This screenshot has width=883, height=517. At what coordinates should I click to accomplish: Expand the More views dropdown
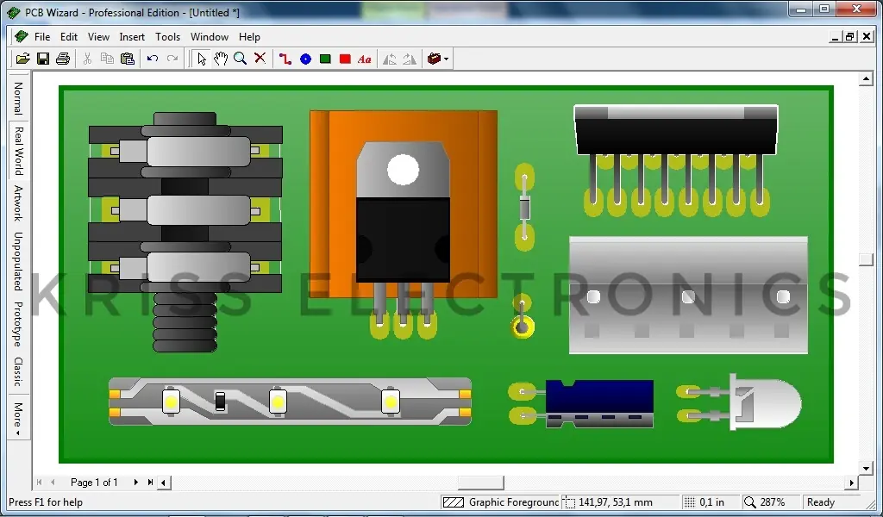point(18,419)
